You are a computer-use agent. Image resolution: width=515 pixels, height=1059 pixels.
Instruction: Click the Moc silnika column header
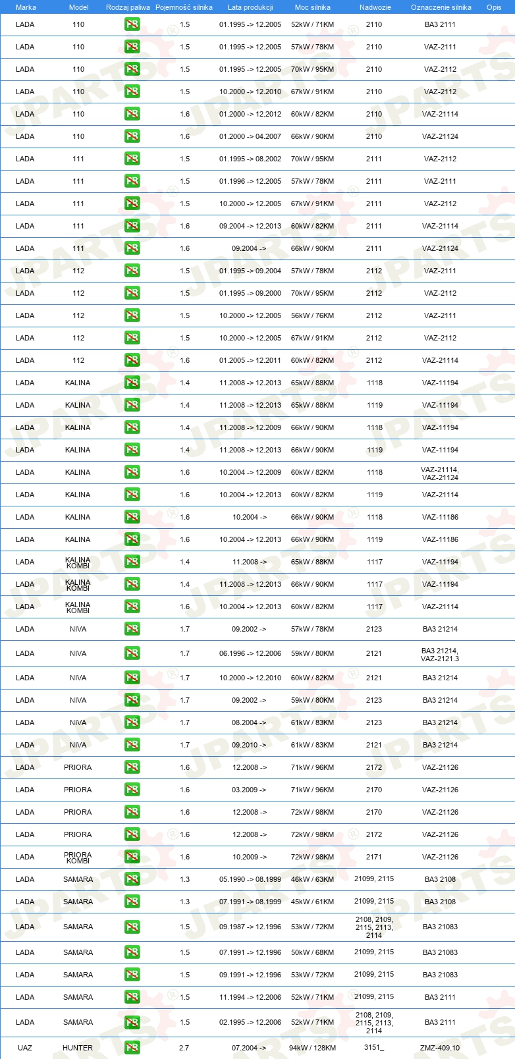[313, 7]
